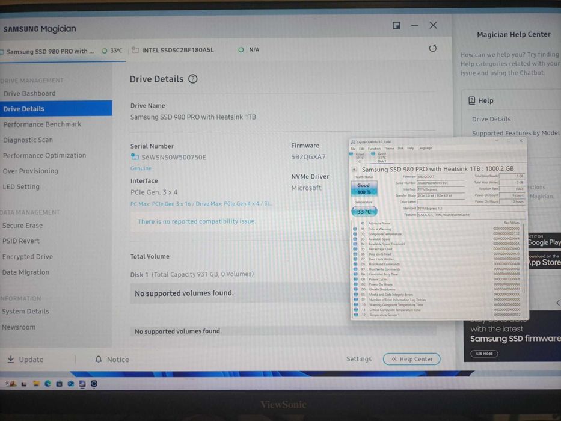Click PC Max PCIe Gen 3 x 16 link

[x=201, y=204]
